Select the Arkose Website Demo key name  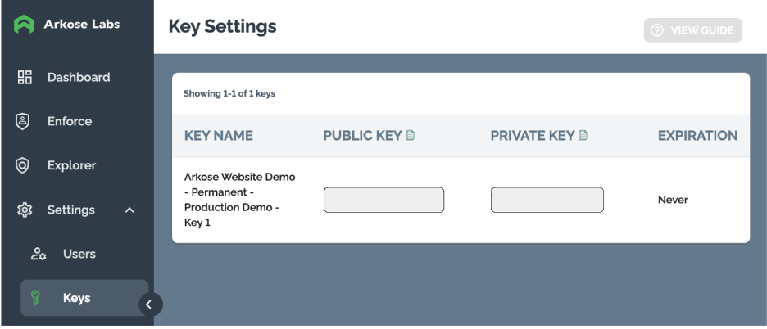tap(239, 200)
